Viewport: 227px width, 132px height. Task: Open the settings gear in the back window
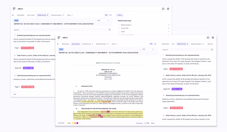pos(168,9)
